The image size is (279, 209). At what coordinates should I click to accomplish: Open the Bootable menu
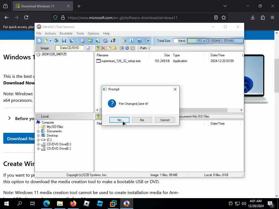point(66,33)
